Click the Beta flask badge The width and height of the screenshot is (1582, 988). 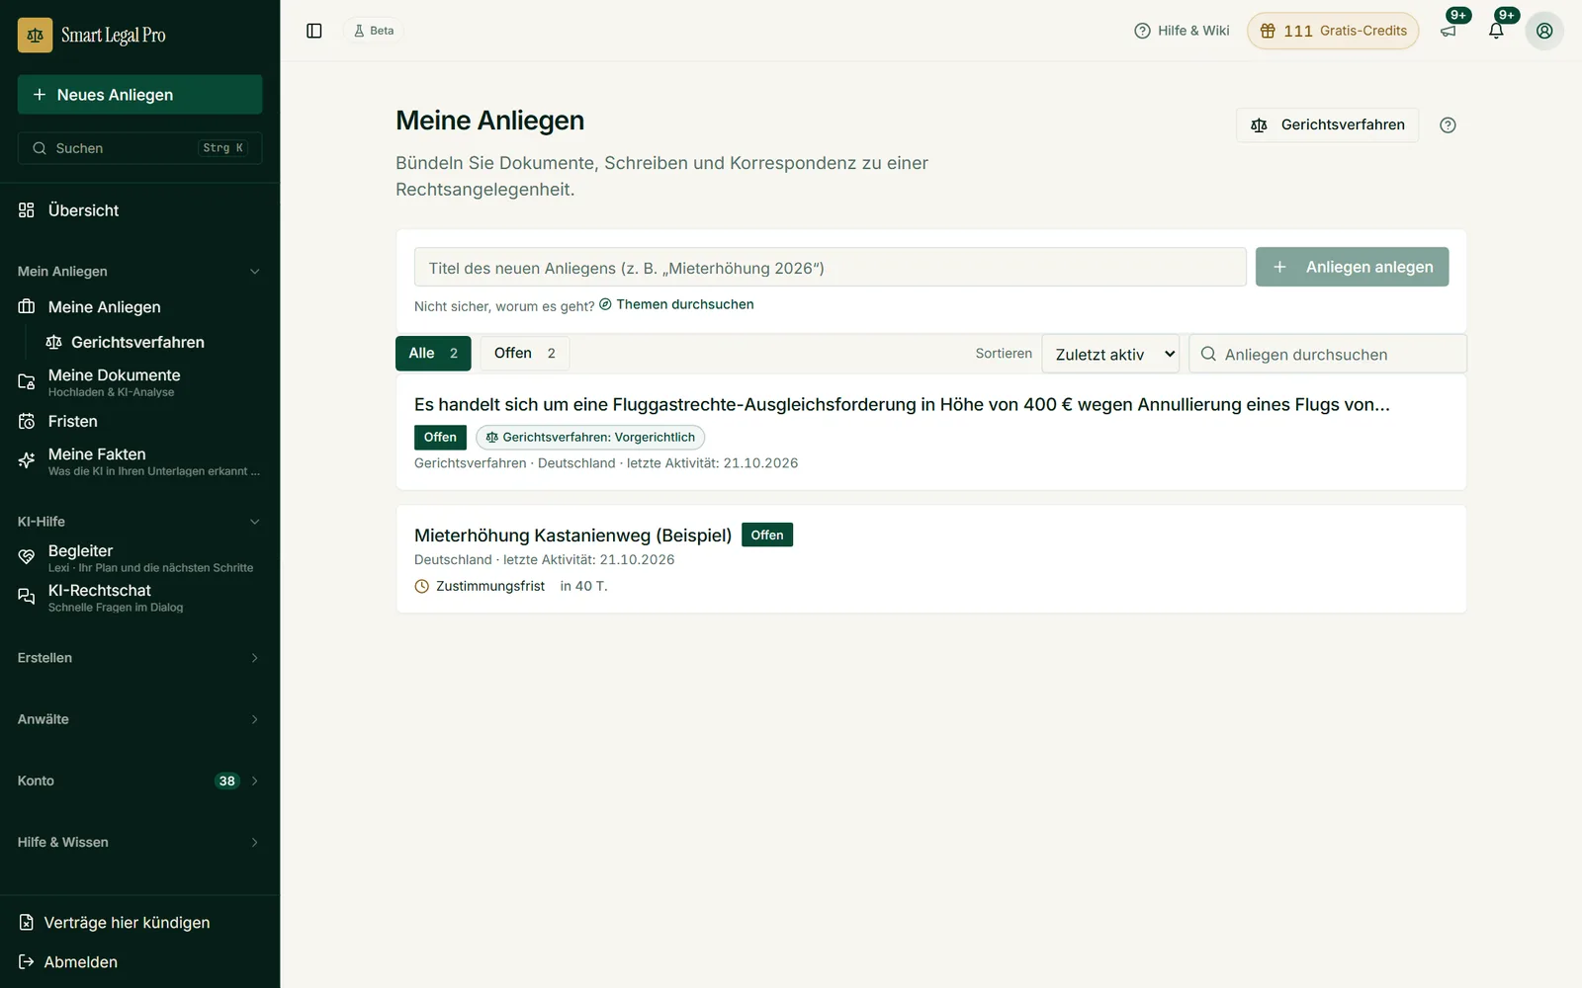[374, 31]
